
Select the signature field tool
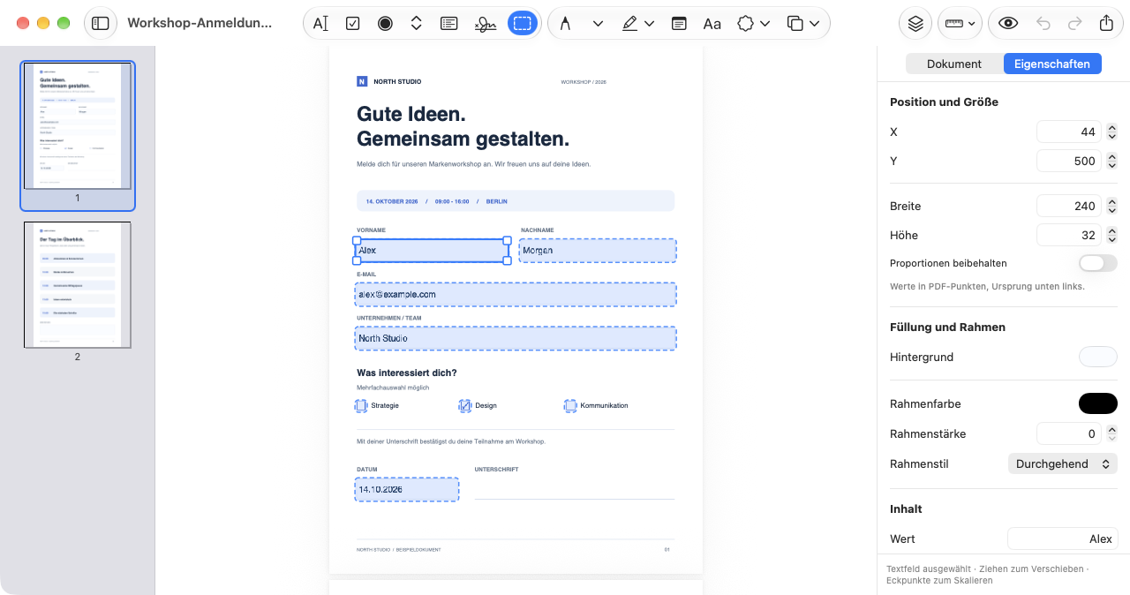click(x=486, y=24)
